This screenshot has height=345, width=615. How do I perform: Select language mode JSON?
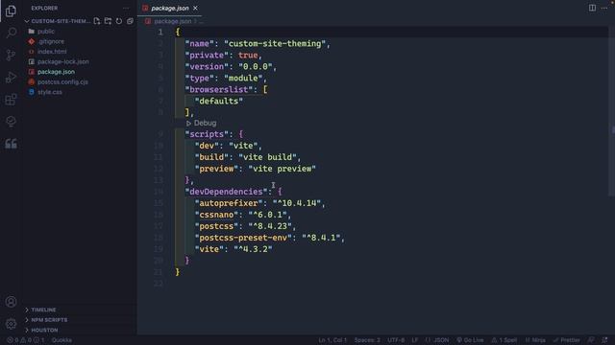click(437, 340)
